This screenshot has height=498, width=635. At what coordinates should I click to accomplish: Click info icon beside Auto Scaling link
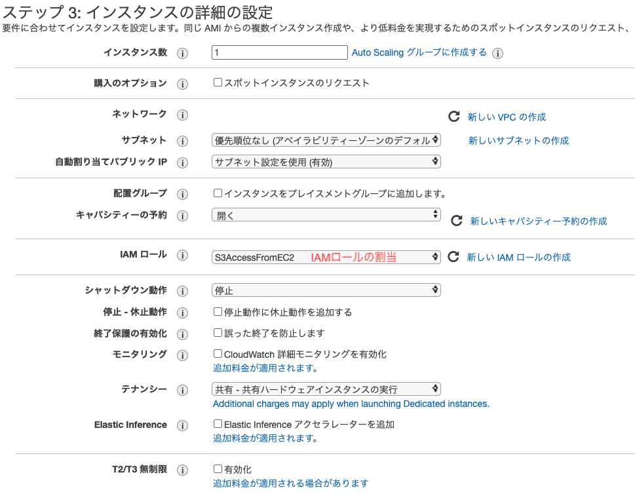(x=497, y=53)
